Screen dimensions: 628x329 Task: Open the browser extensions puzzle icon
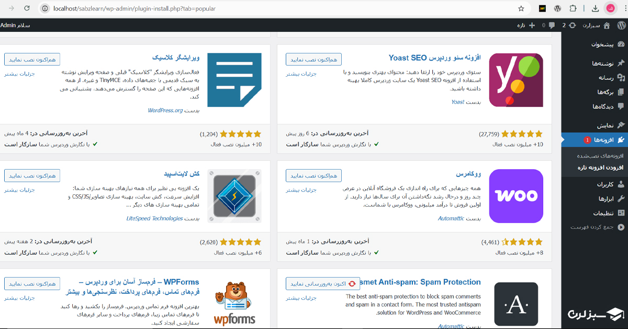coord(574,8)
